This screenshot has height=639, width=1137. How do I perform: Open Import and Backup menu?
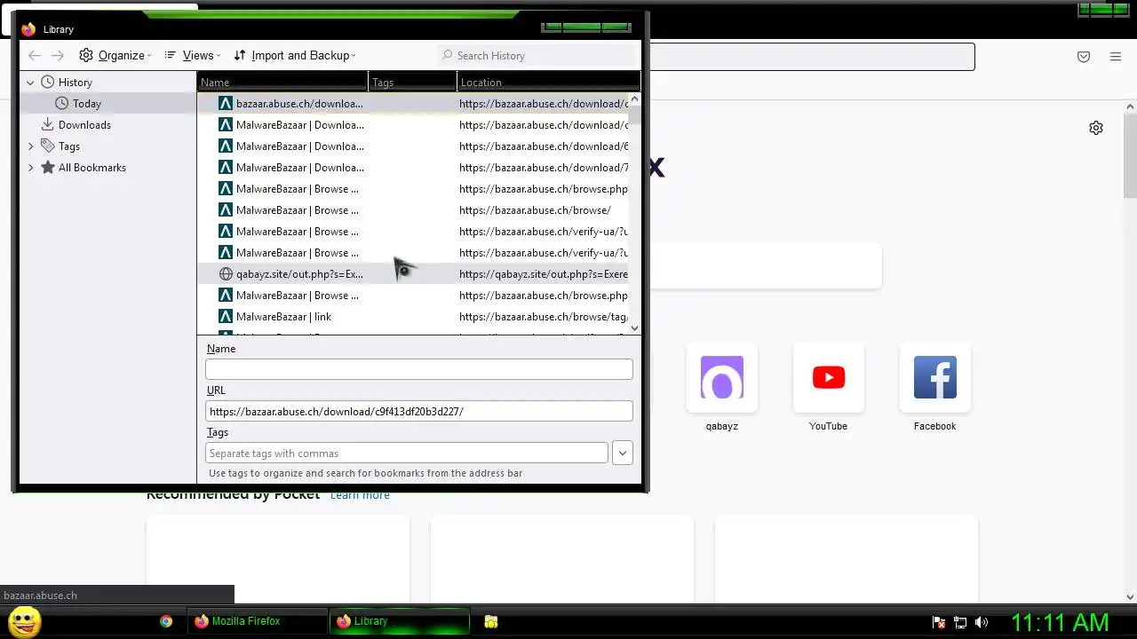[x=295, y=55]
